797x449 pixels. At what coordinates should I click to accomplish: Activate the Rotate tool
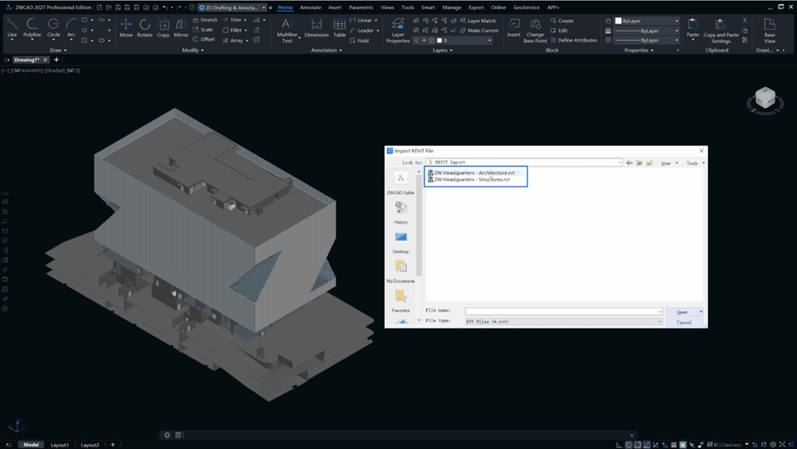pyautogui.click(x=145, y=27)
